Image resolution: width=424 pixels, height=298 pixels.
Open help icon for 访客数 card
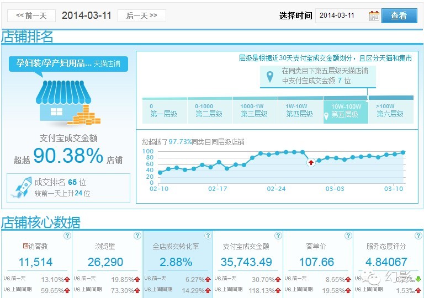tap(67, 236)
